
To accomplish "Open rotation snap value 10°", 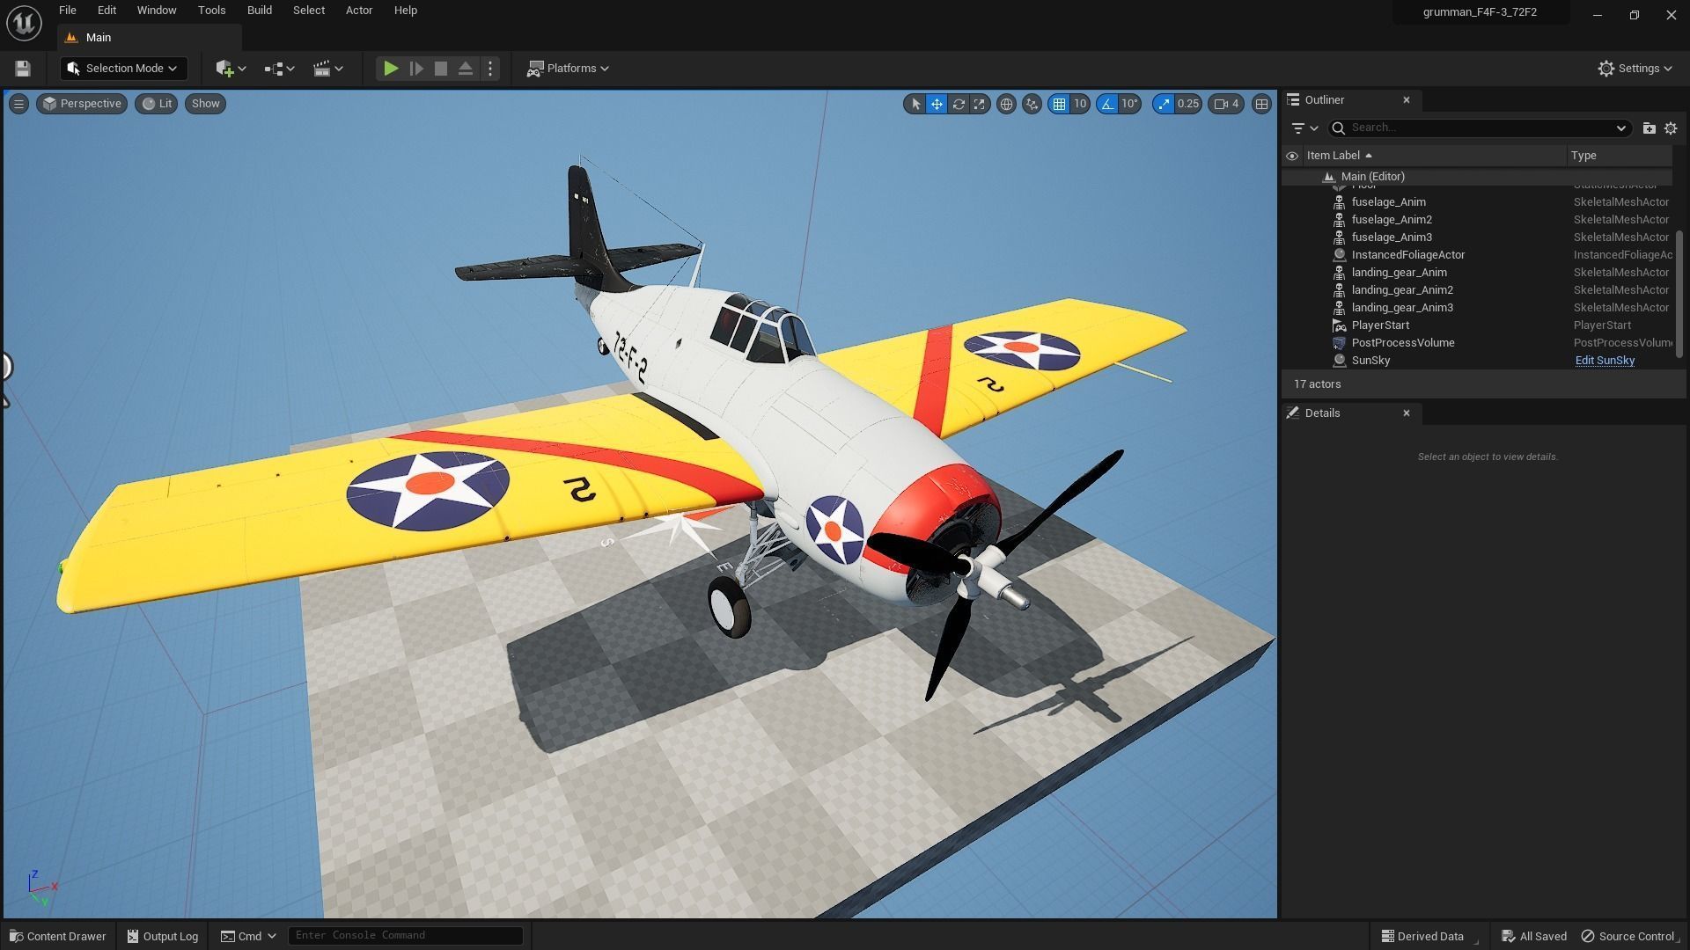I will click(1130, 105).
